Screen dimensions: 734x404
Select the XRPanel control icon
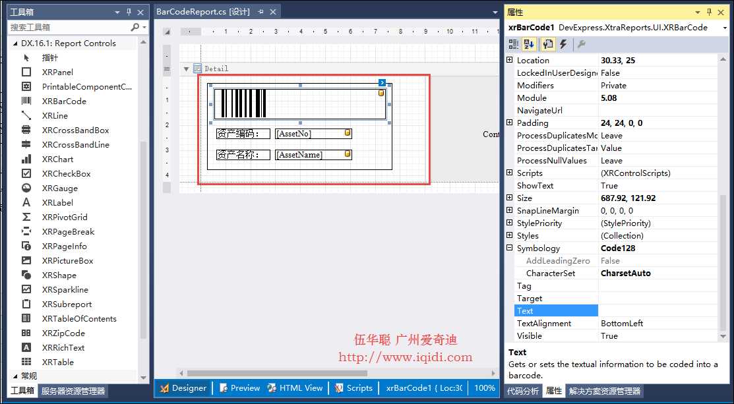point(26,72)
